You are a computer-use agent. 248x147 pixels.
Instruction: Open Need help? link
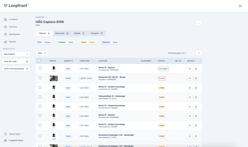coord(12,134)
